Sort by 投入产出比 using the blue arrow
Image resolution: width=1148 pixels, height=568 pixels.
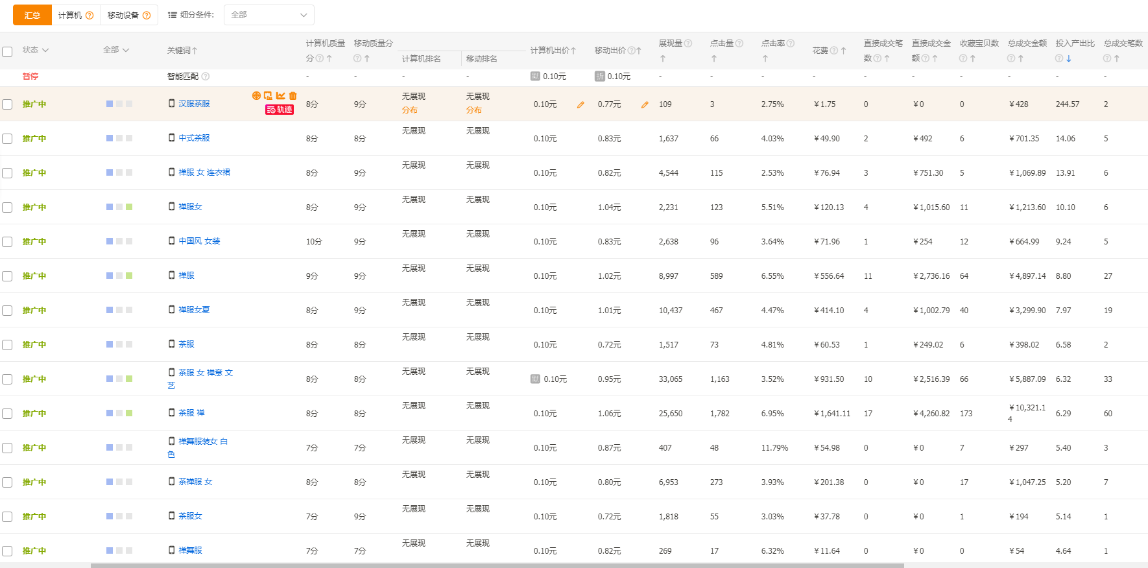point(1068,59)
